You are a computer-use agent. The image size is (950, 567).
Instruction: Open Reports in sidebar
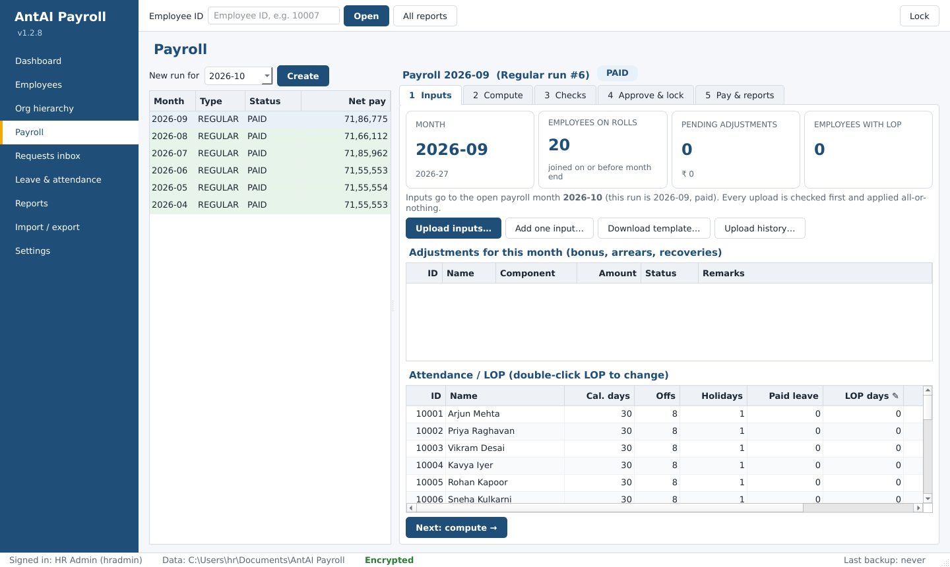click(x=69, y=203)
